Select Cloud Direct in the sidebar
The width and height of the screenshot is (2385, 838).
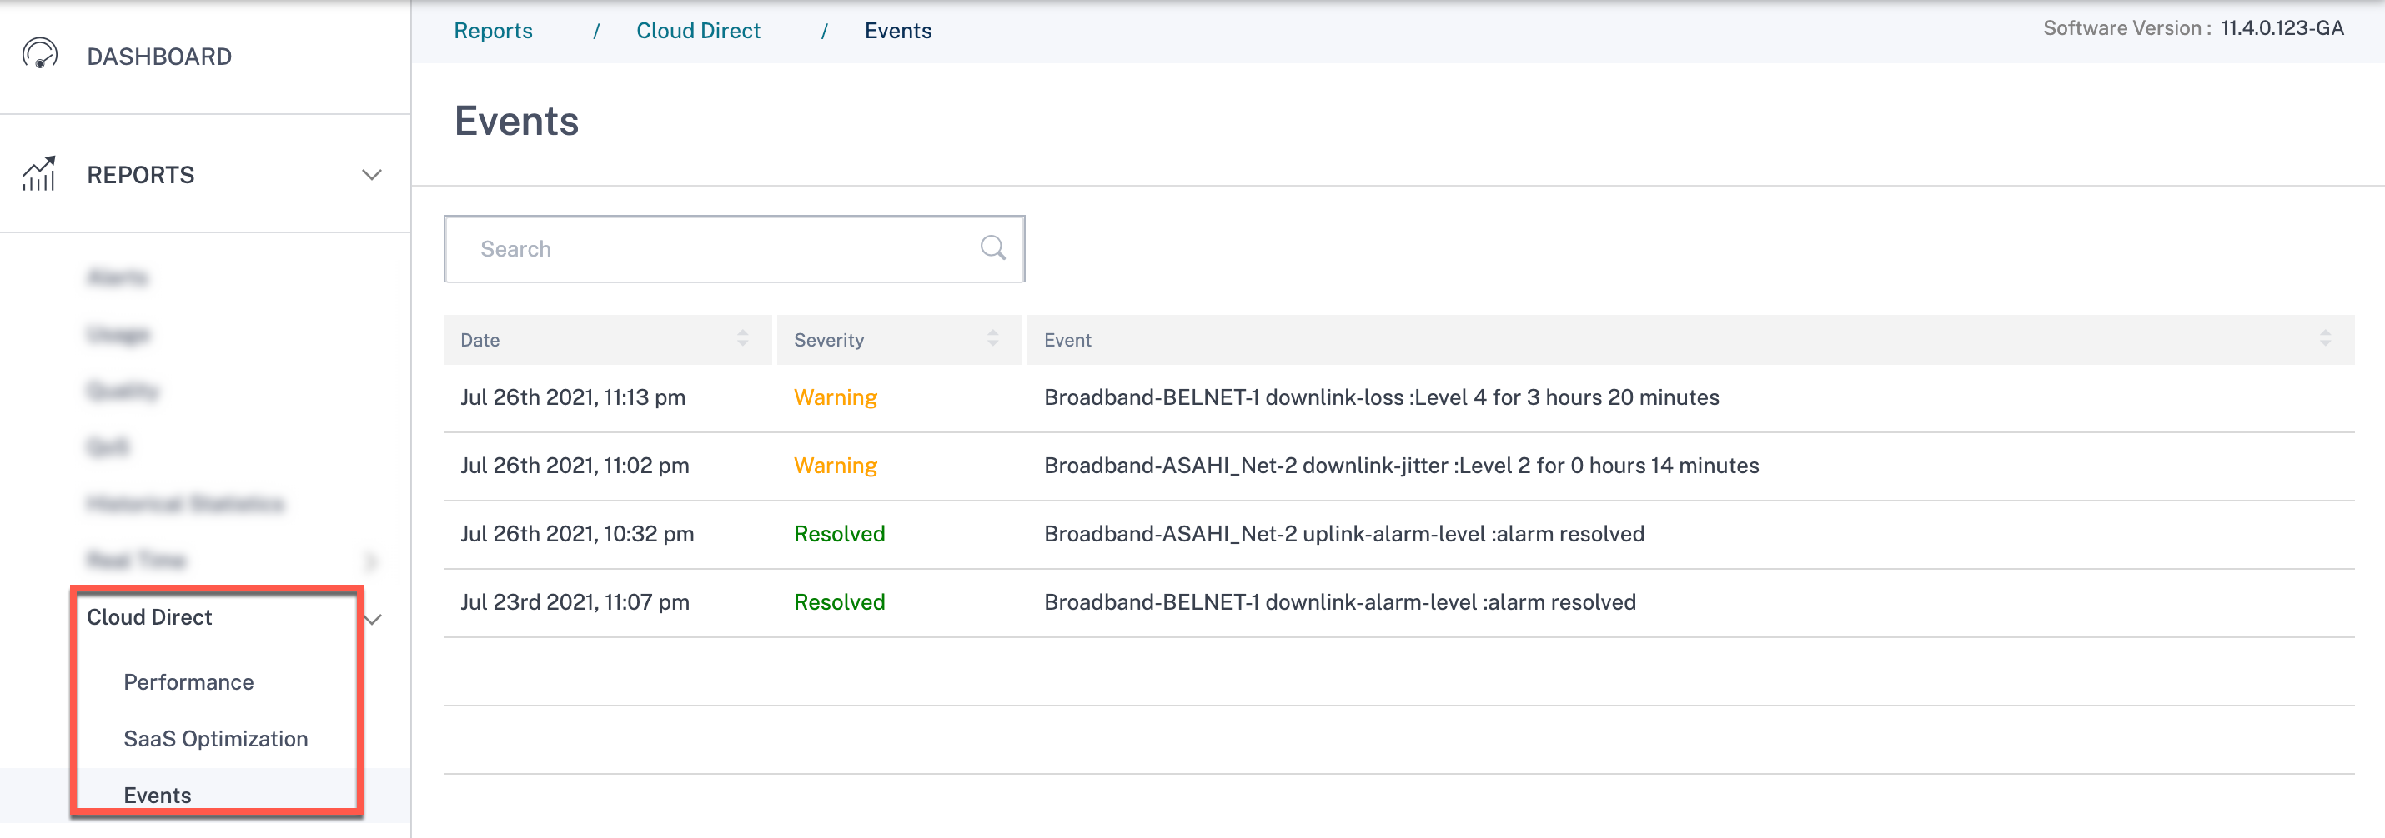[x=149, y=617]
